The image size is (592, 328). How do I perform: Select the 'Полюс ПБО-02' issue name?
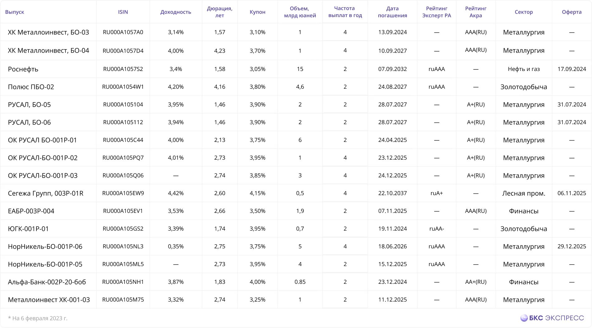tap(31, 87)
